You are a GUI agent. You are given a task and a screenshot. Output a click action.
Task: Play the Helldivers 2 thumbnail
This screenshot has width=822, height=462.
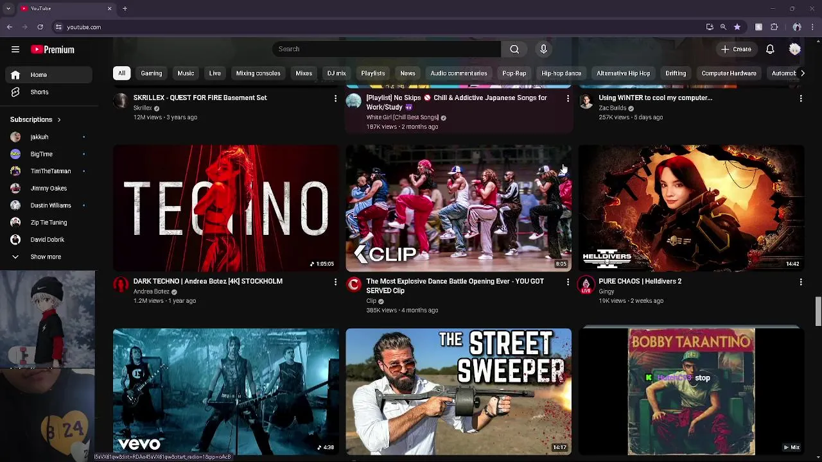point(691,208)
